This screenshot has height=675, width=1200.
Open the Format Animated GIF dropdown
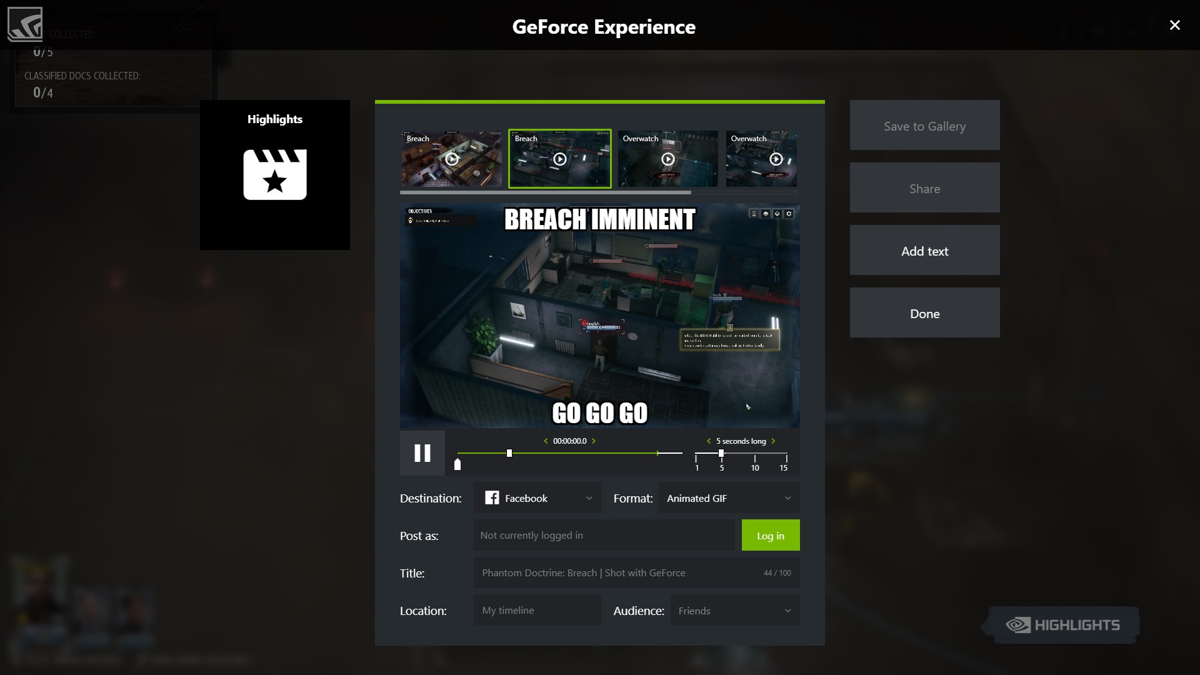coord(729,498)
